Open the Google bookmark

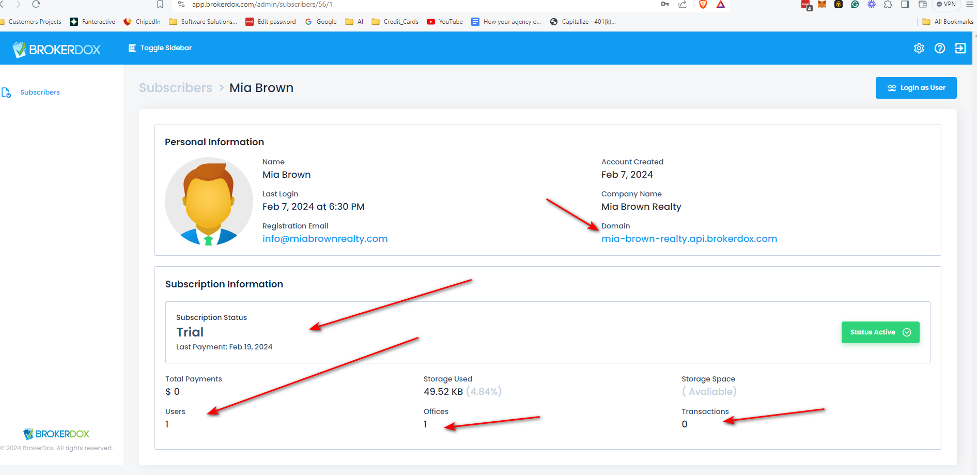tap(321, 22)
